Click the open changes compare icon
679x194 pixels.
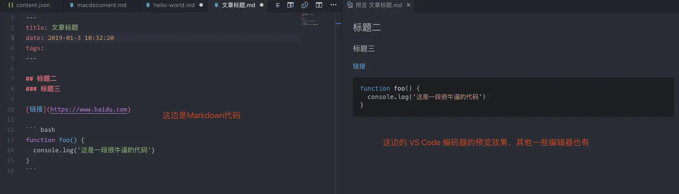(x=305, y=5)
